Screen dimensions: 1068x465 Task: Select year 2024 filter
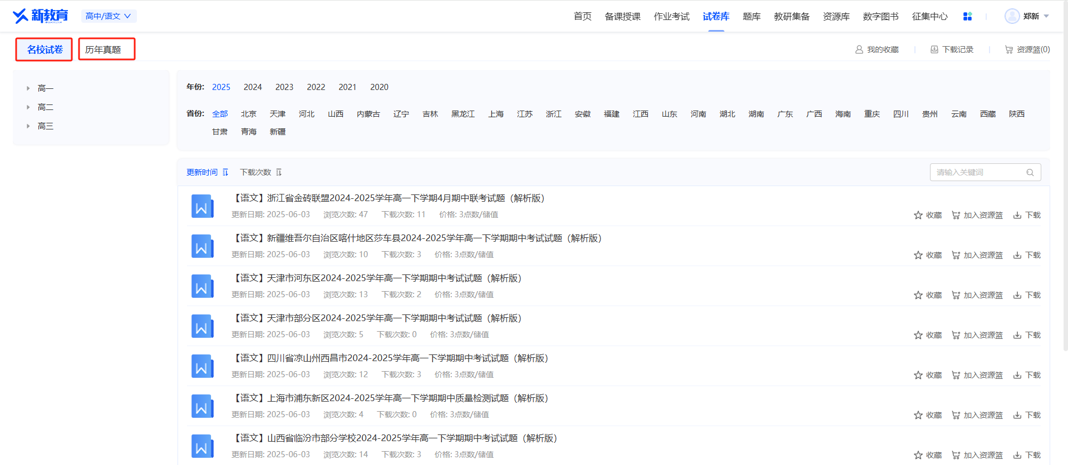coord(253,87)
